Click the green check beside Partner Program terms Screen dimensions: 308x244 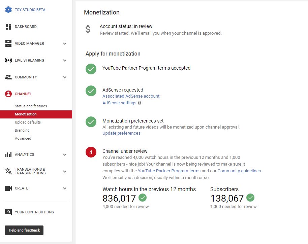point(91,69)
